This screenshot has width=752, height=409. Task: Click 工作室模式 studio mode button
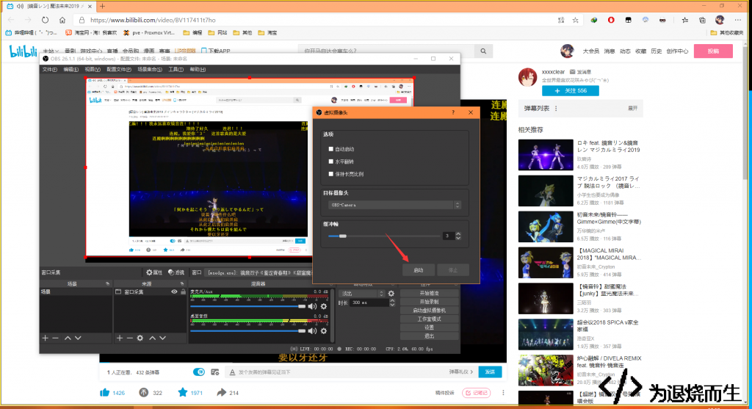coord(429,319)
